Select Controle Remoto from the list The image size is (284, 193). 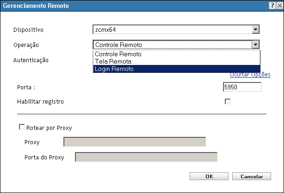coord(118,54)
